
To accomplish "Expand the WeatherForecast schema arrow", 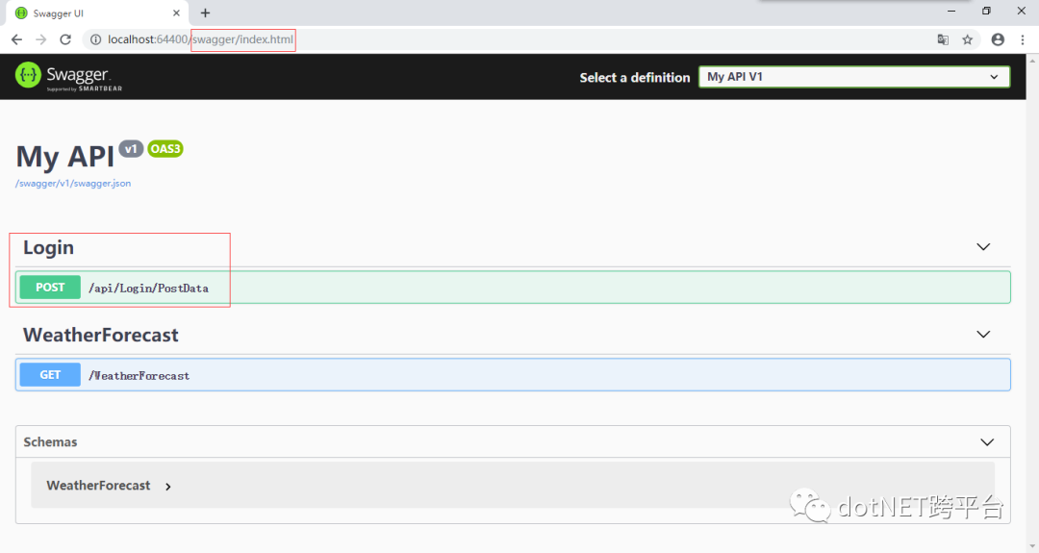I will 168,486.
